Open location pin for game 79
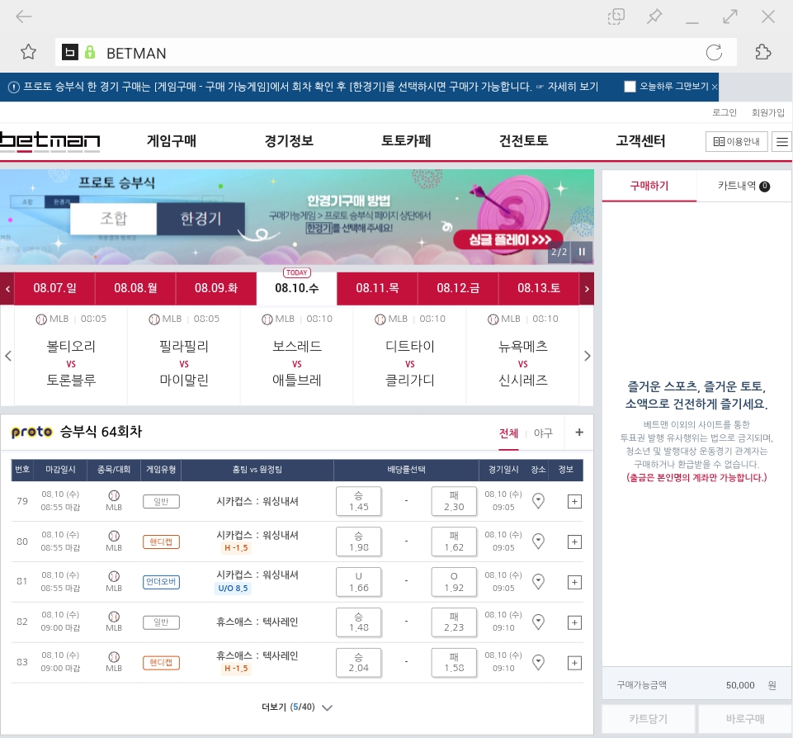Viewport: 793px width, 738px height. (538, 501)
